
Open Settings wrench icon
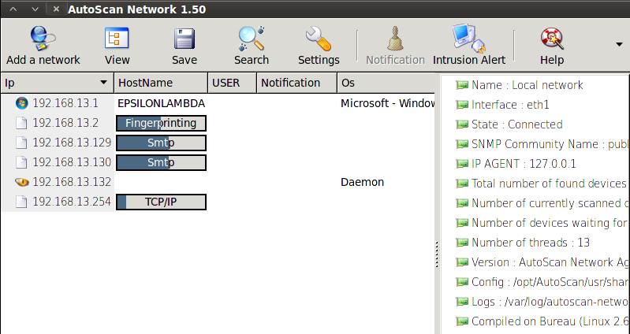pos(319,39)
